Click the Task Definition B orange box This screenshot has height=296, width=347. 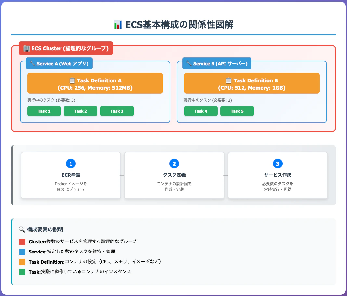(x=252, y=83)
